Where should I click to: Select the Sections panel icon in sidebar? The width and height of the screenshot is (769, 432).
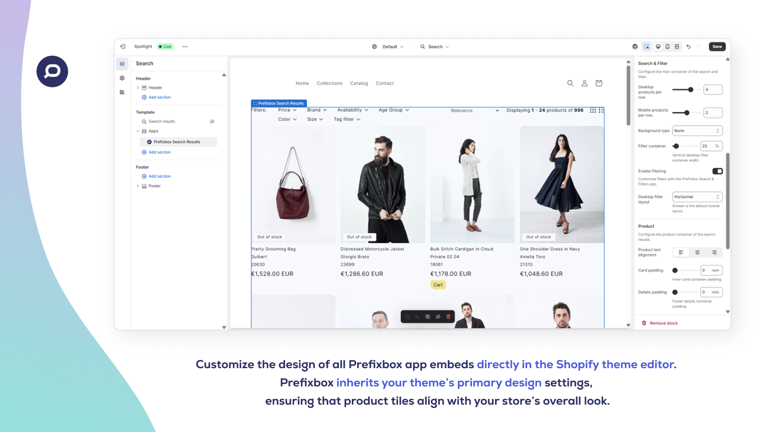click(x=122, y=64)
